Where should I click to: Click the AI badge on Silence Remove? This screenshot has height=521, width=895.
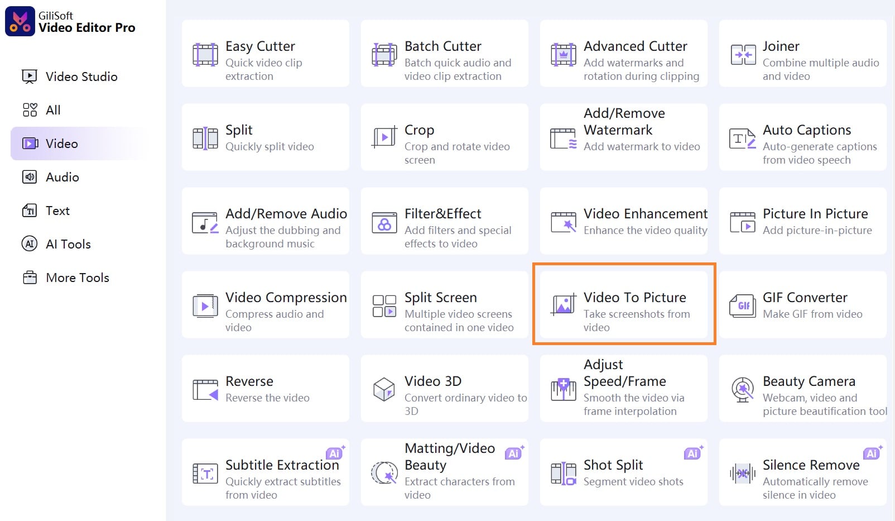pos(873,452)
